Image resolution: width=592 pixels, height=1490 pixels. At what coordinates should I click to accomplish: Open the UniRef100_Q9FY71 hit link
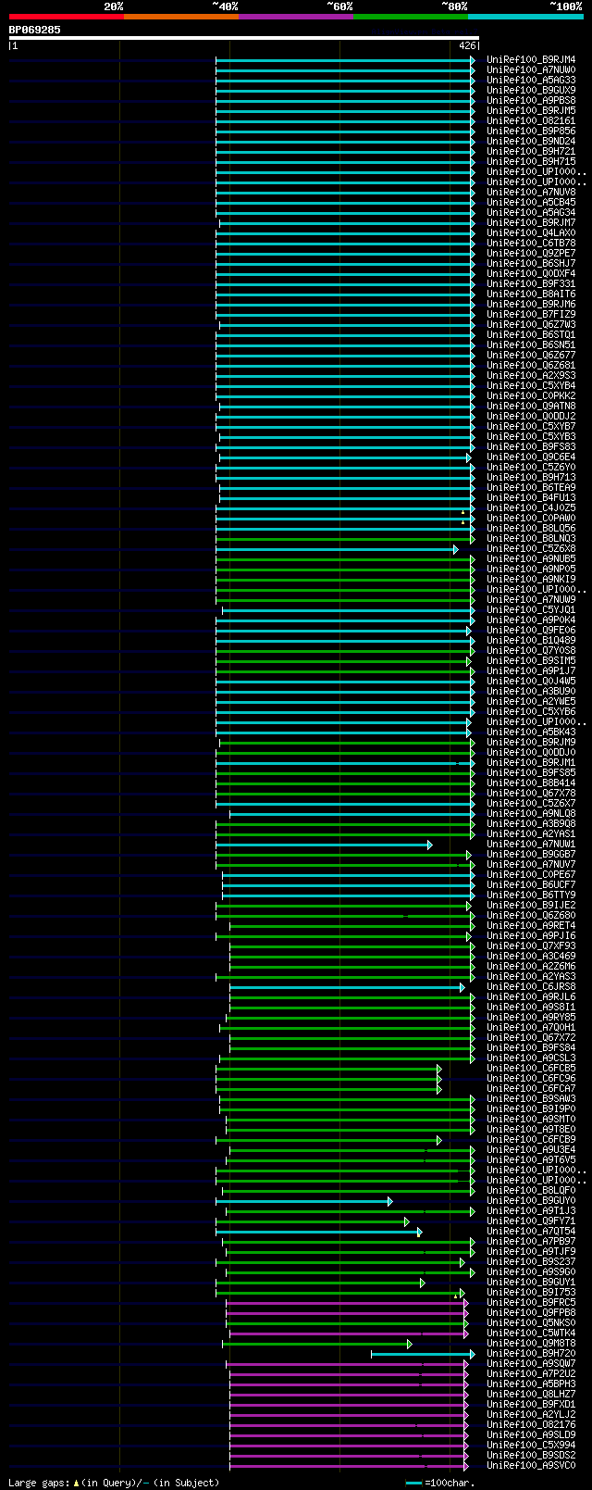point(531,1221)
